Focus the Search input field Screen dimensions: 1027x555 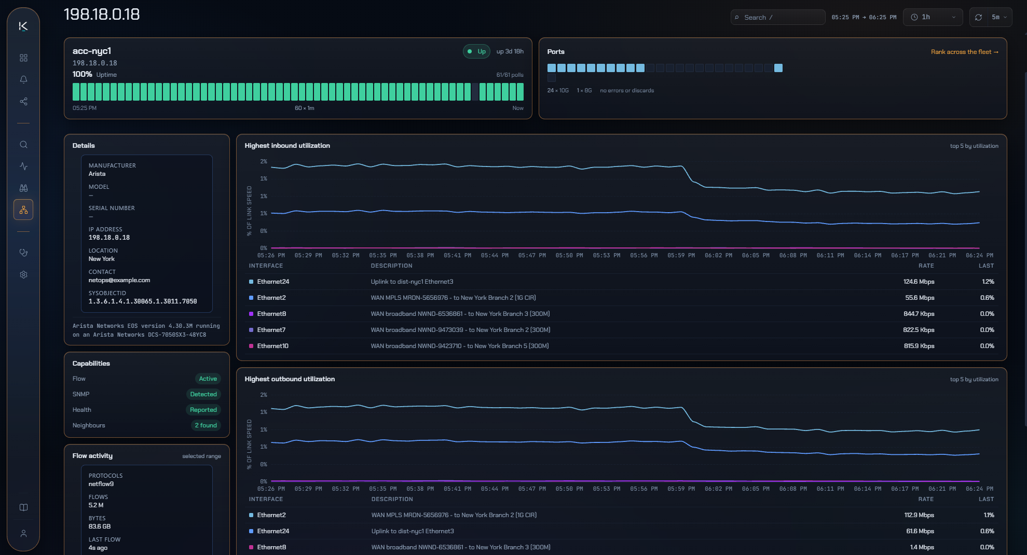pyautogui.click(x=777, y=17)
